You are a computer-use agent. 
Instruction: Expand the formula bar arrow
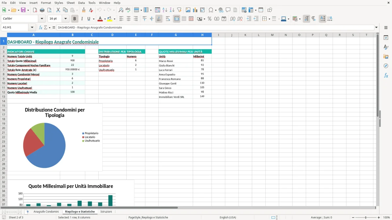[x=376, y=28]
